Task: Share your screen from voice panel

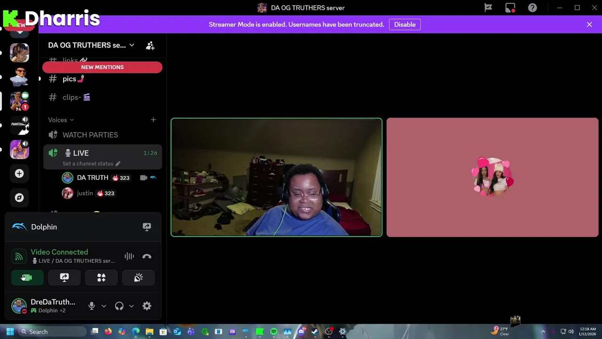Action: pos(64,278)
